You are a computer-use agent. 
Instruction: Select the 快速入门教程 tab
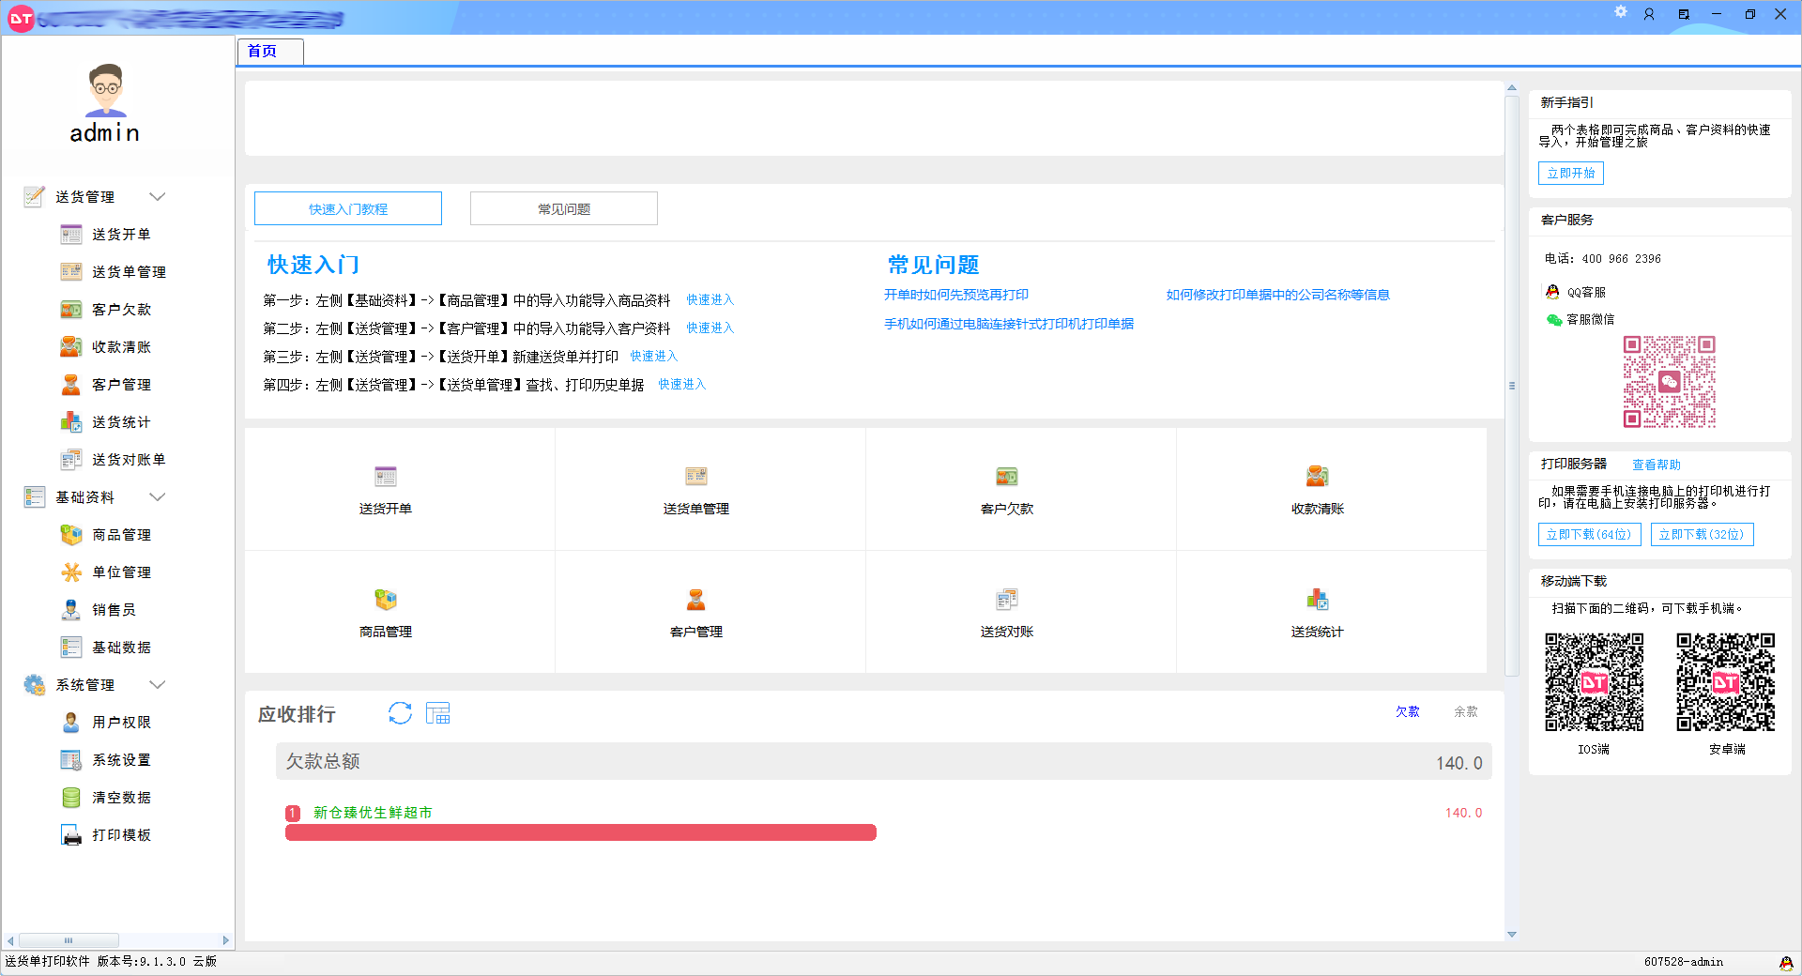[348, 208]
